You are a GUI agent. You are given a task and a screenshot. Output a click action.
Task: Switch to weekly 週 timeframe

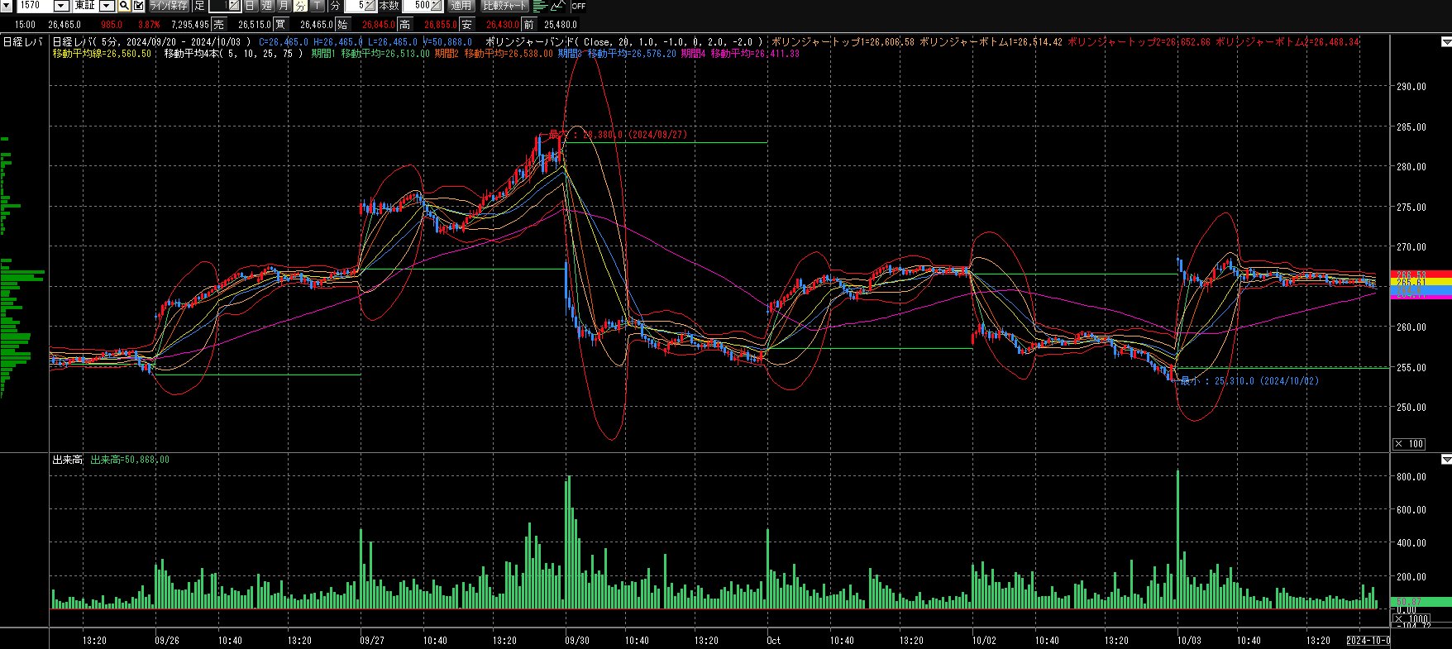click(x=266, y=6)
